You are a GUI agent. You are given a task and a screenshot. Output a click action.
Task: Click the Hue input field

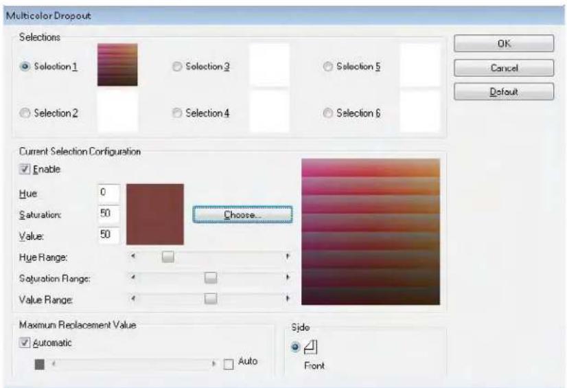coord(108,193)
